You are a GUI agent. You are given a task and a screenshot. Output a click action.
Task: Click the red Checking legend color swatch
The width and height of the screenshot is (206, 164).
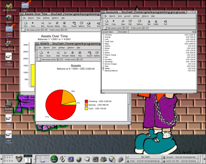(x=87, y=101)
